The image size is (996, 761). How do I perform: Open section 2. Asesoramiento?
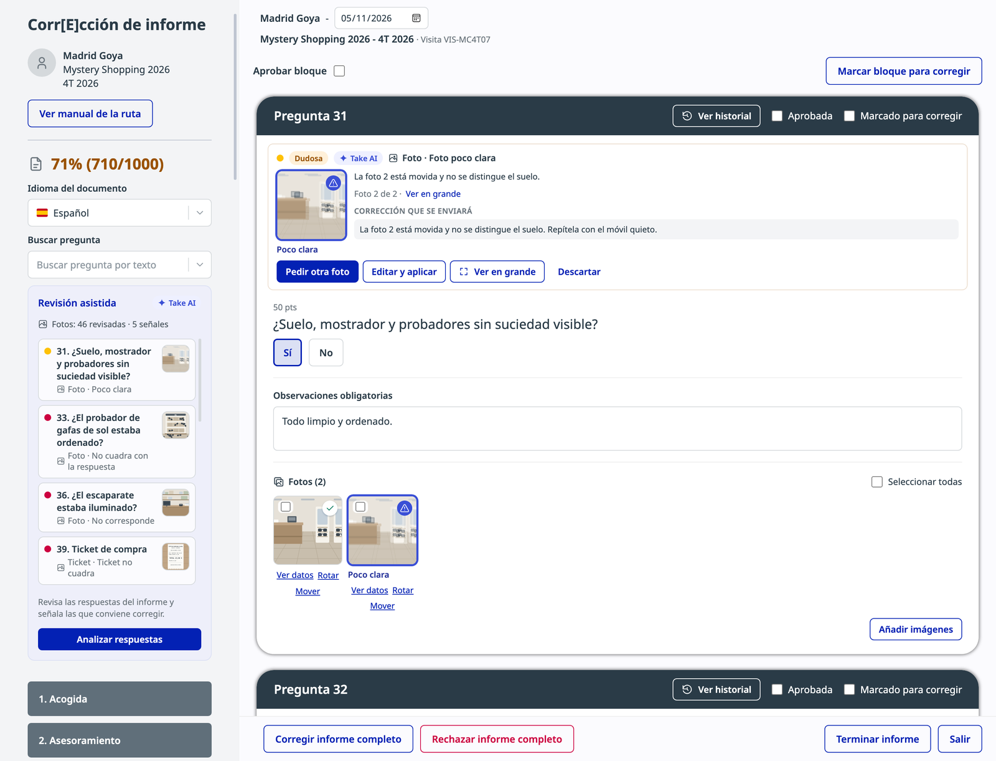(x=120, y=740)
